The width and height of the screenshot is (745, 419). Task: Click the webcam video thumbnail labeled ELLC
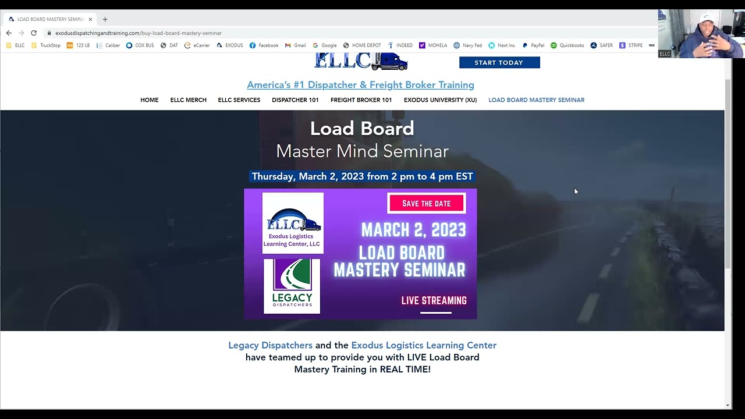pos(701,34)
